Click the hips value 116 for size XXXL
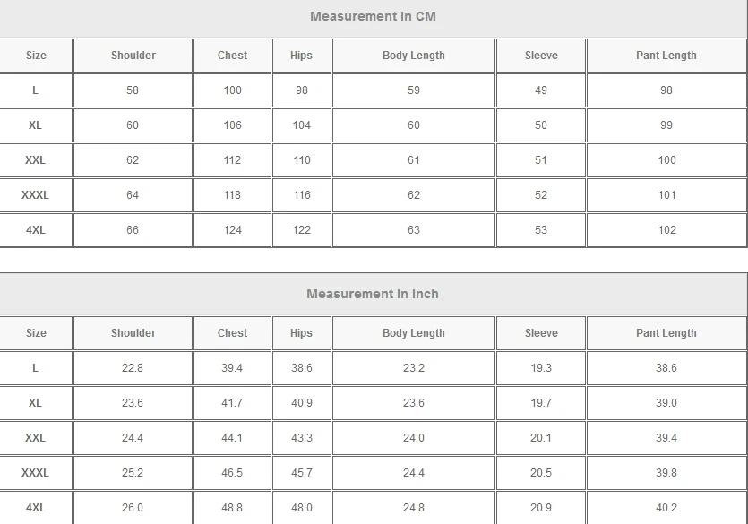Image resolution: width=748 pixels, height=524 pixels. tap(302, 195)
